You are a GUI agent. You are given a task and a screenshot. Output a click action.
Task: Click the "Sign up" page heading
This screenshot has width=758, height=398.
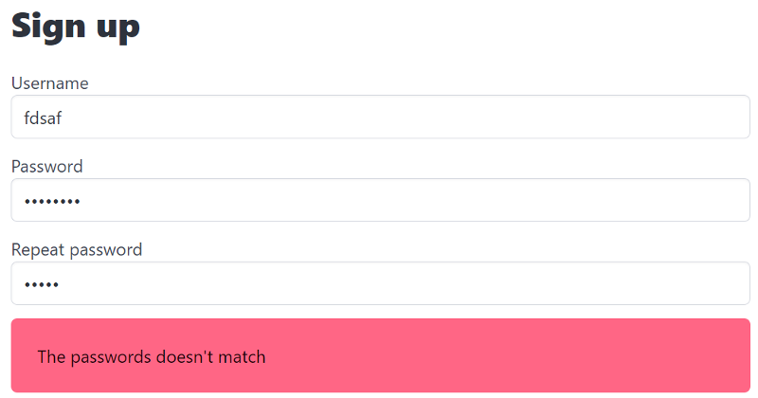coord(76,27)
